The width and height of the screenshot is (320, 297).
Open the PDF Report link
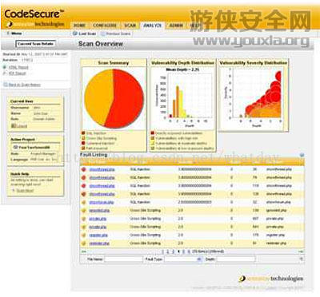(x=18, y=73)
